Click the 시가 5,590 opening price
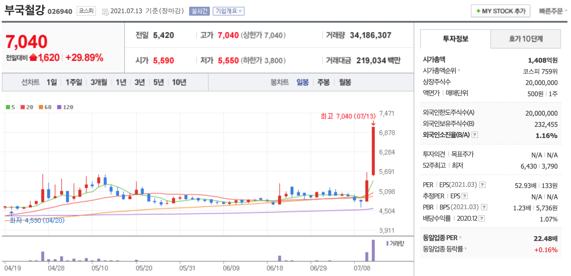This screenshot has height=276, width=571. [x=164, y=61]
